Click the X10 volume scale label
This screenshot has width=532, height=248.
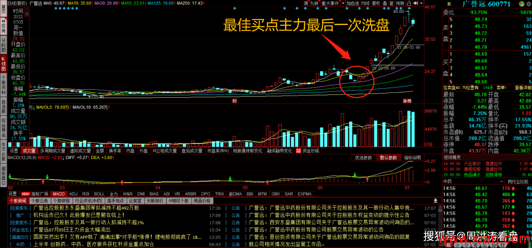(x=428, y=144)
